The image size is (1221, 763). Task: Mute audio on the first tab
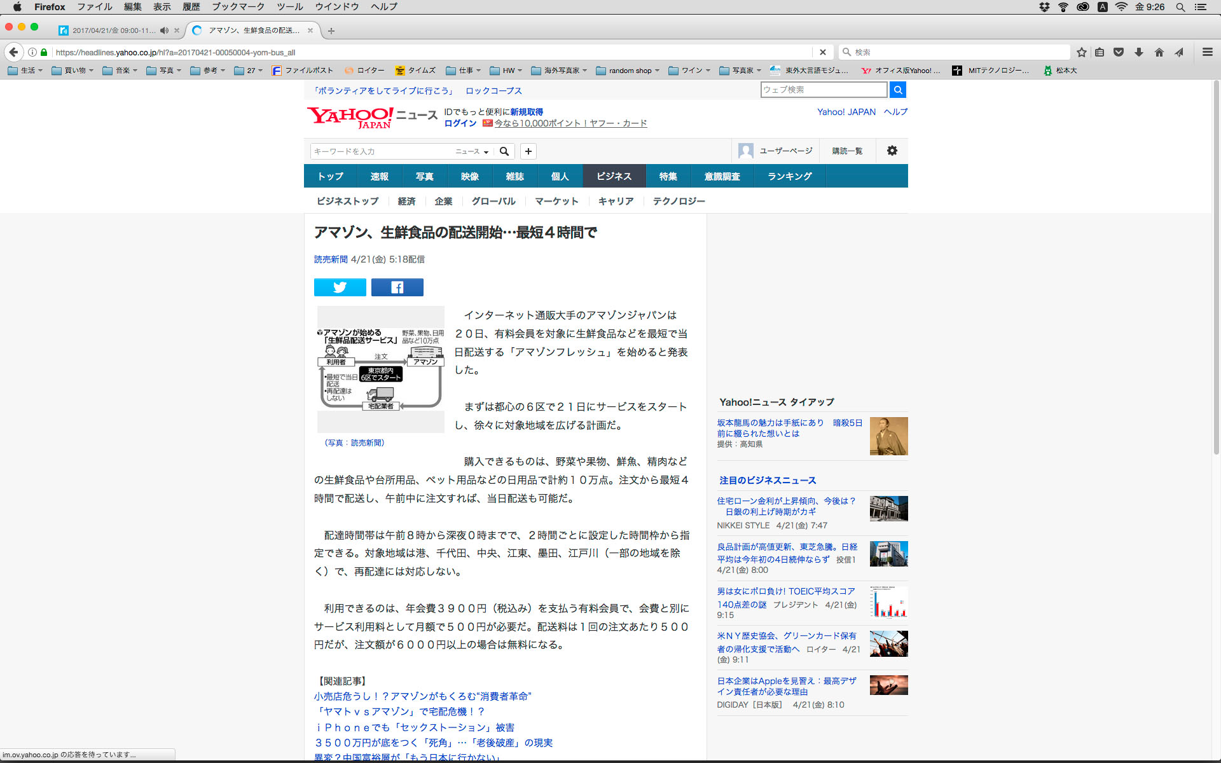pyautogui.click(x=164, y=31)
